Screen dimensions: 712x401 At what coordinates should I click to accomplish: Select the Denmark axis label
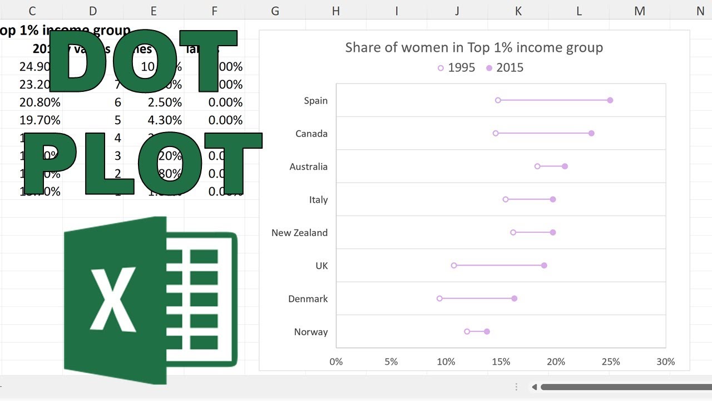tap(308, 299)
